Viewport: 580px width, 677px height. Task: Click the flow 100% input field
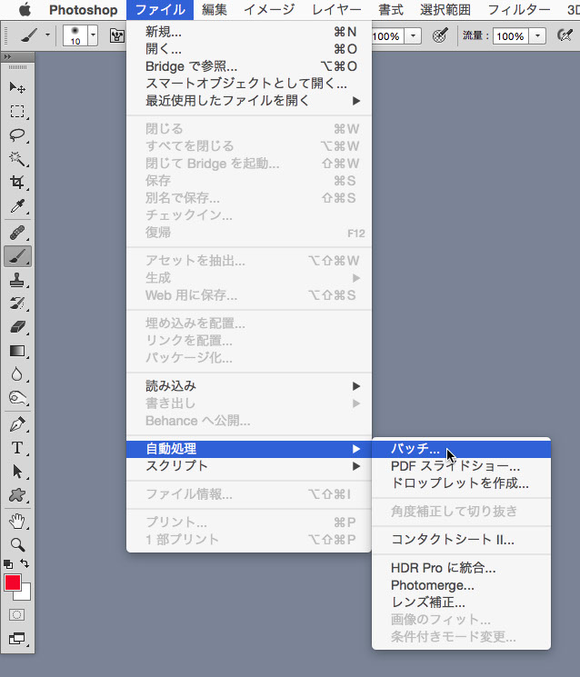coord(511,36)
